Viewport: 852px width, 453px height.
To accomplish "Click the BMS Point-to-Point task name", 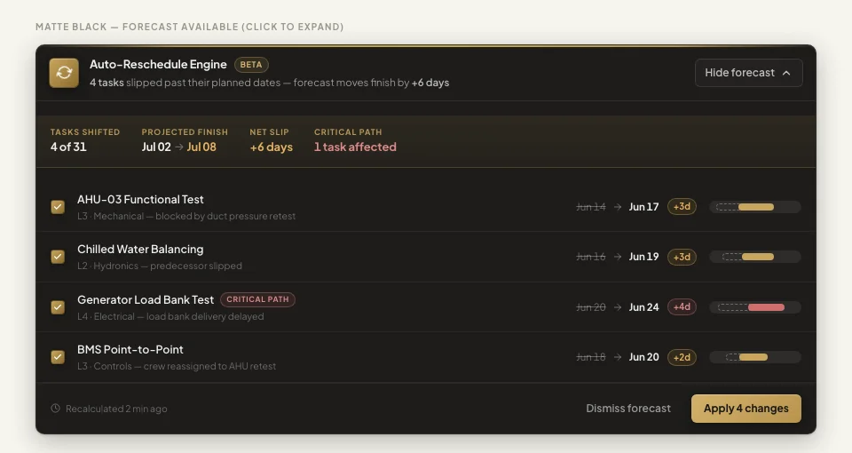I will pyautogui.click(x=130, y=350).
